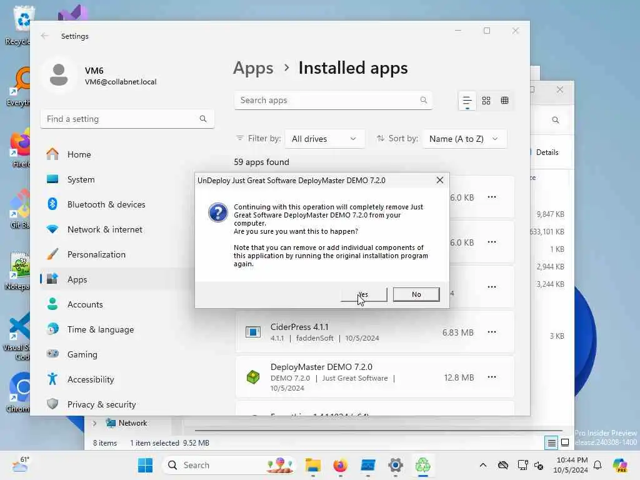This screenshot has width=640, height=480.
Task: Open the Git Bash desktop shortcut
Action: [x=19, y=209]
